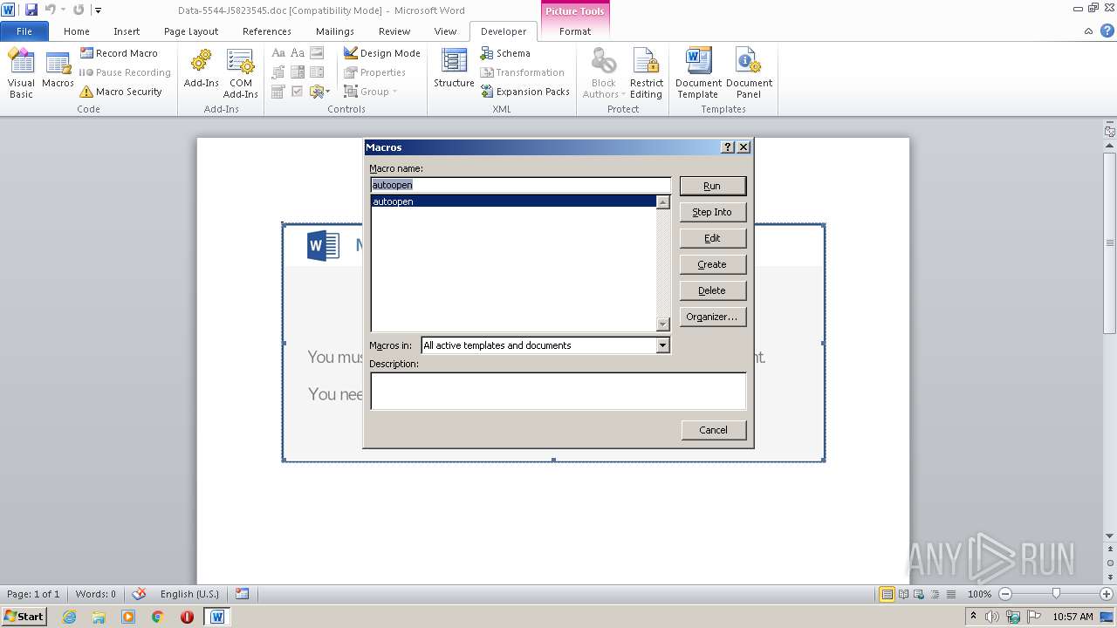The height and width of the screenshot is (628, 1117).
Task: Click Words: 0 in status bar
Action: (x=95, y=594)
